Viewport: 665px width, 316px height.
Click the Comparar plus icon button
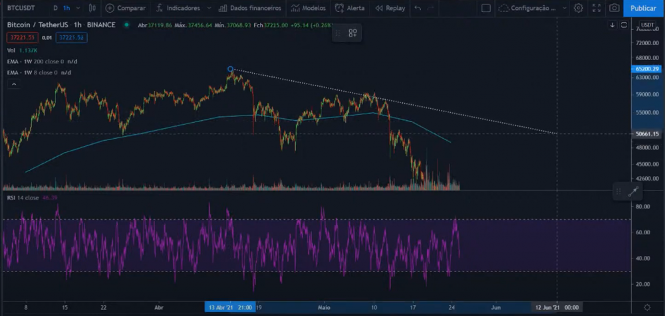pos(110,8)
